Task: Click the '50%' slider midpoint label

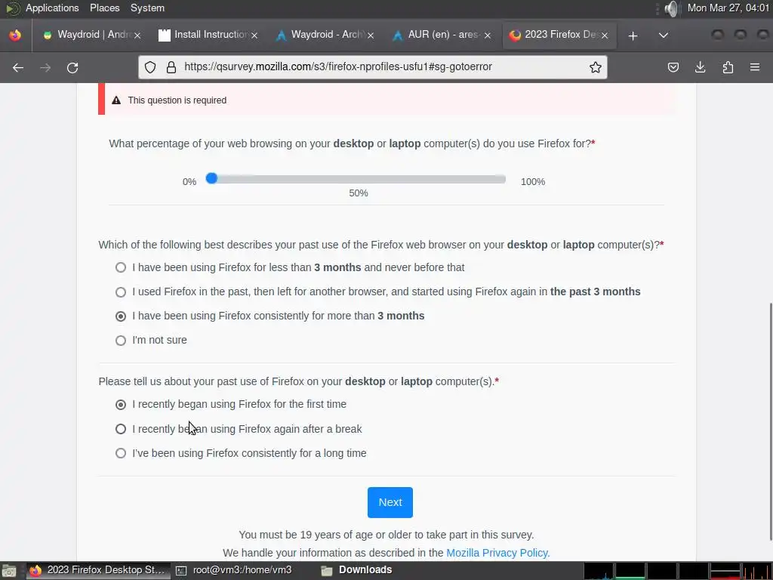Action: point(359,193)
